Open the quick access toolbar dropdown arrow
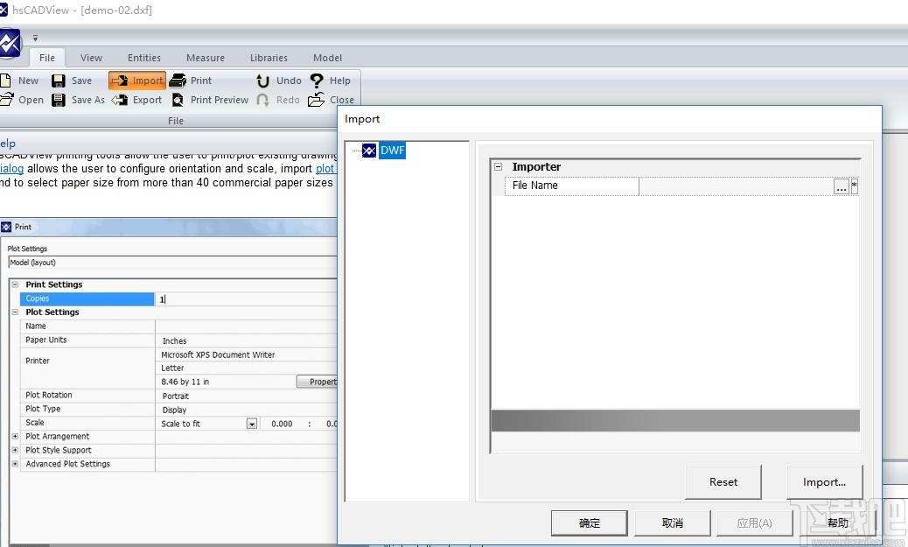This screenshot has width=908, height=547. [x=35, y=39]
